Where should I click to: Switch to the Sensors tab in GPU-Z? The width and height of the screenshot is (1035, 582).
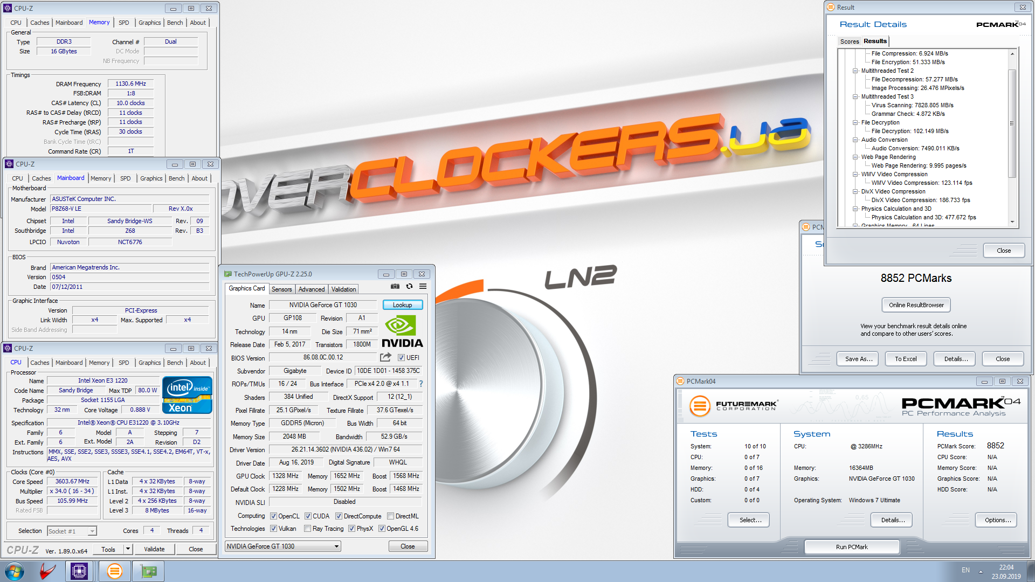[x=281, y=289]
